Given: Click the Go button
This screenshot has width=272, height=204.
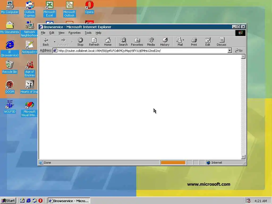Looking at the screenshot, I should (x=239, y=50).
